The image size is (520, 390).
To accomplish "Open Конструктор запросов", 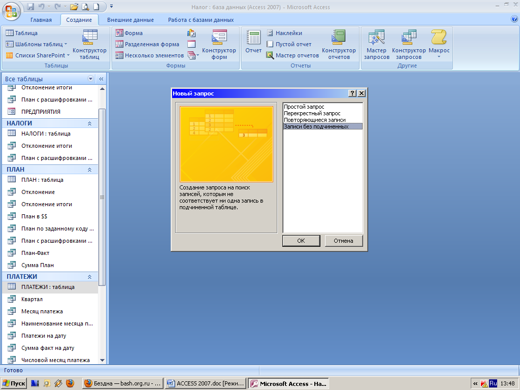I will tap(409, 45).
